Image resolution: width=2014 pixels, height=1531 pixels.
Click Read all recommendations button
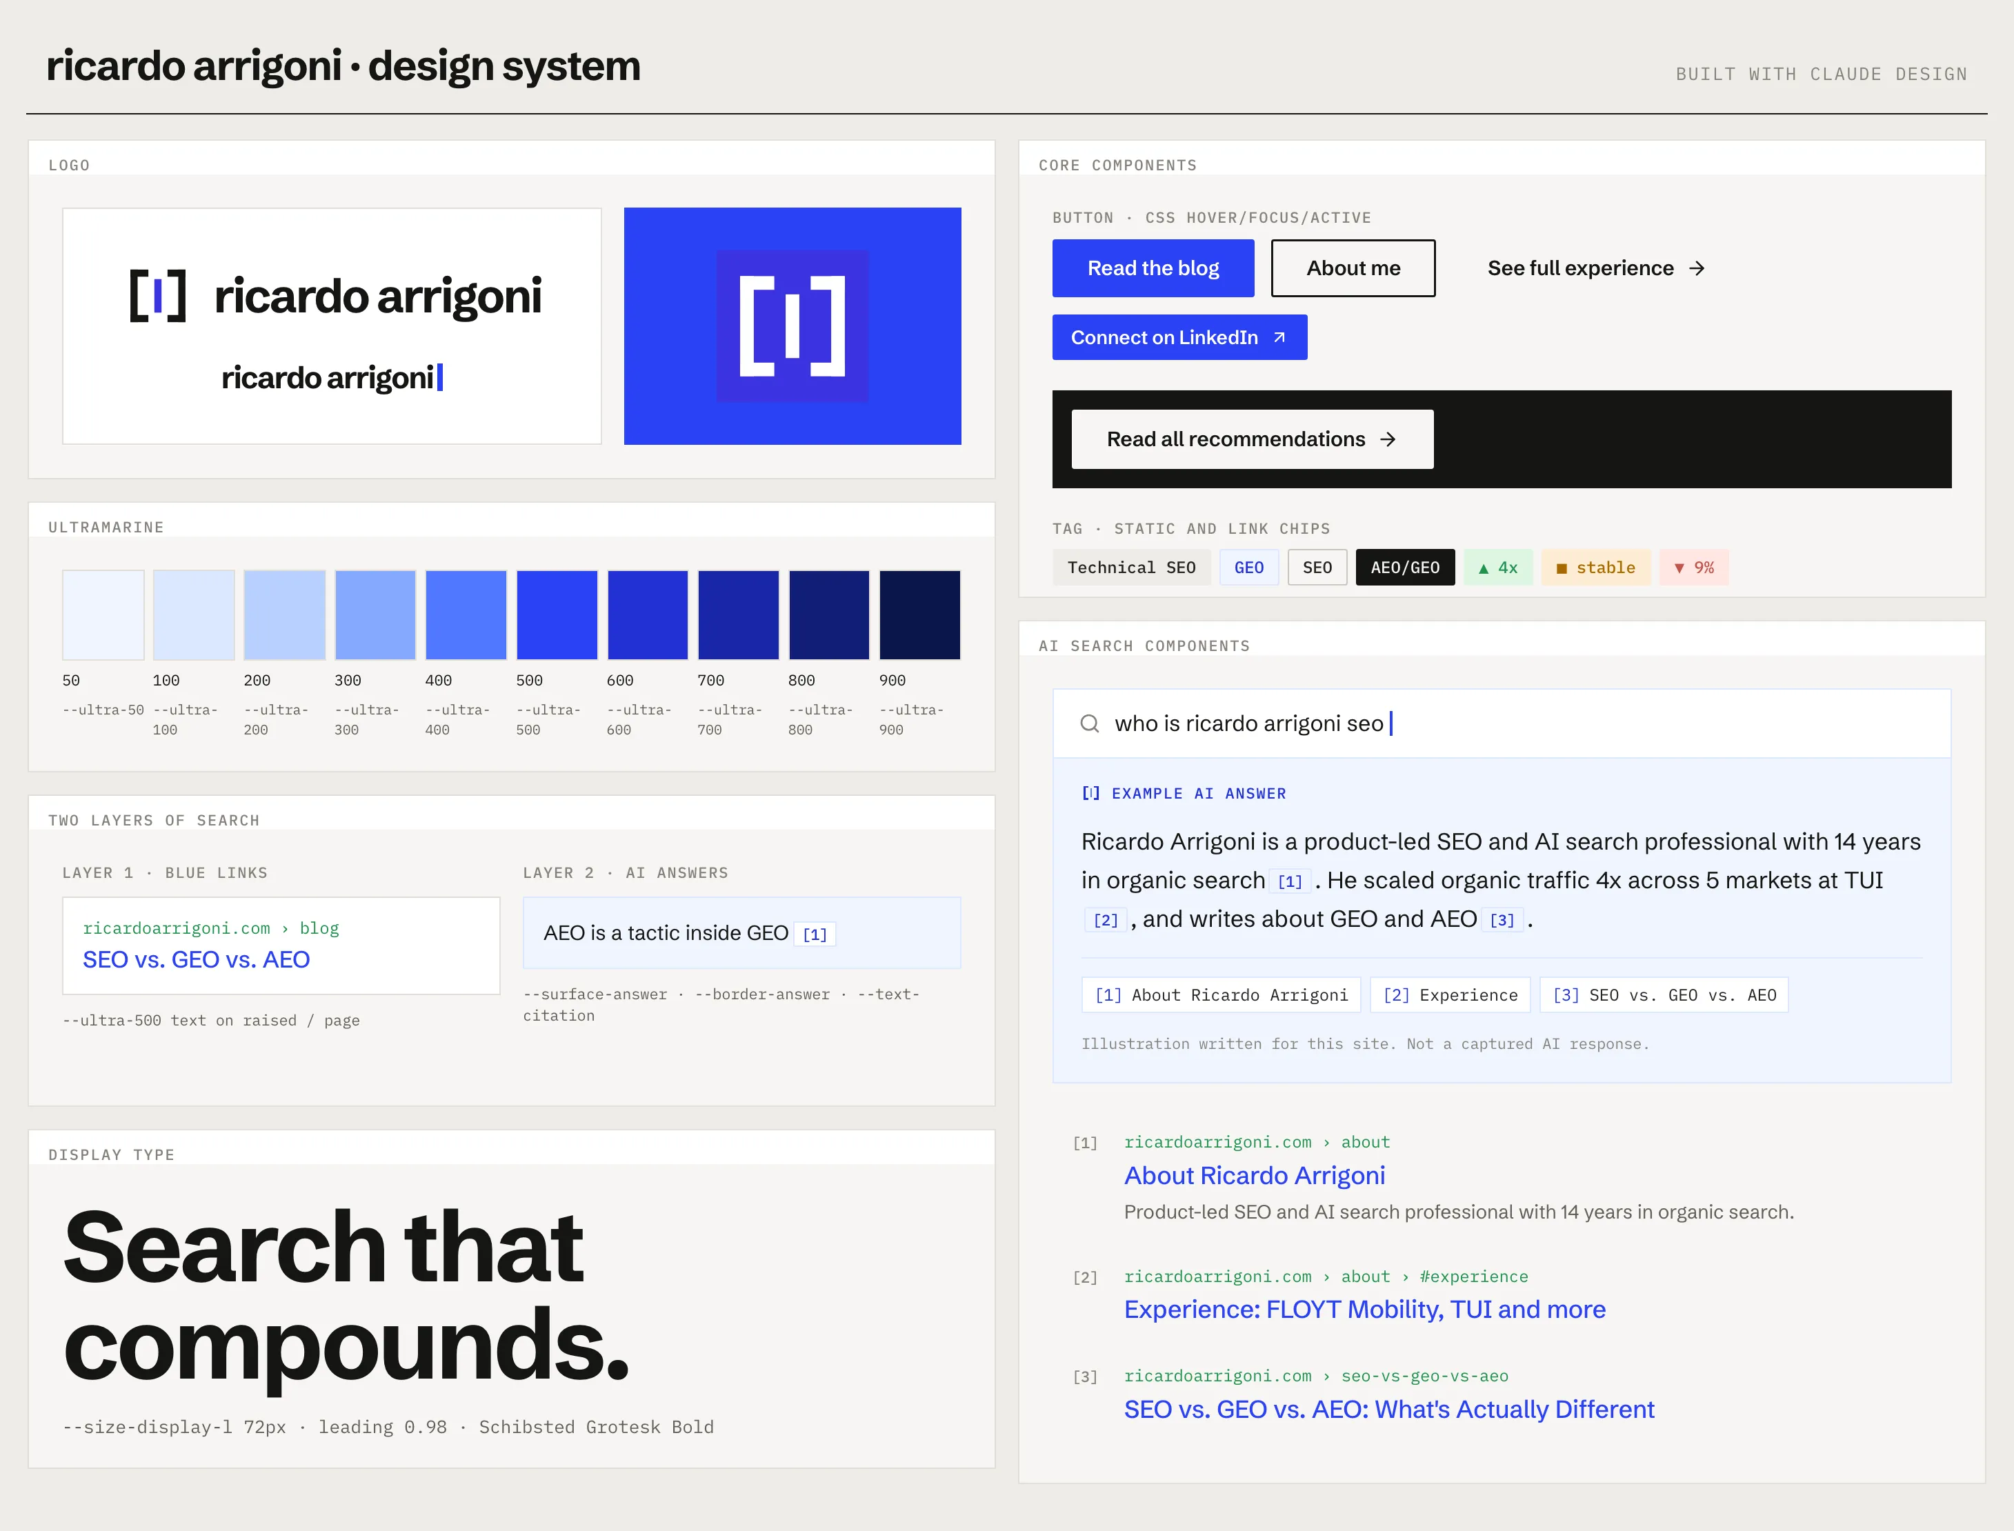pyautogui.click(x=1252, y=440)
